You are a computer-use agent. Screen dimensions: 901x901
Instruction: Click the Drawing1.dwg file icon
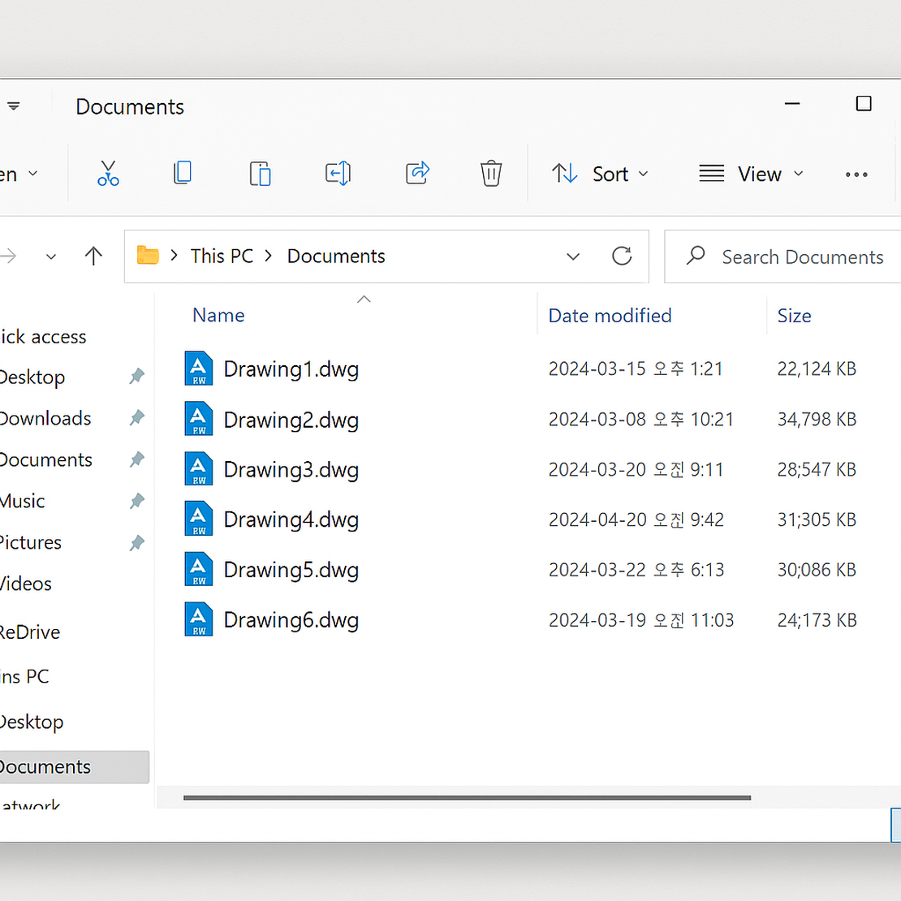click(x=199, y=369)
